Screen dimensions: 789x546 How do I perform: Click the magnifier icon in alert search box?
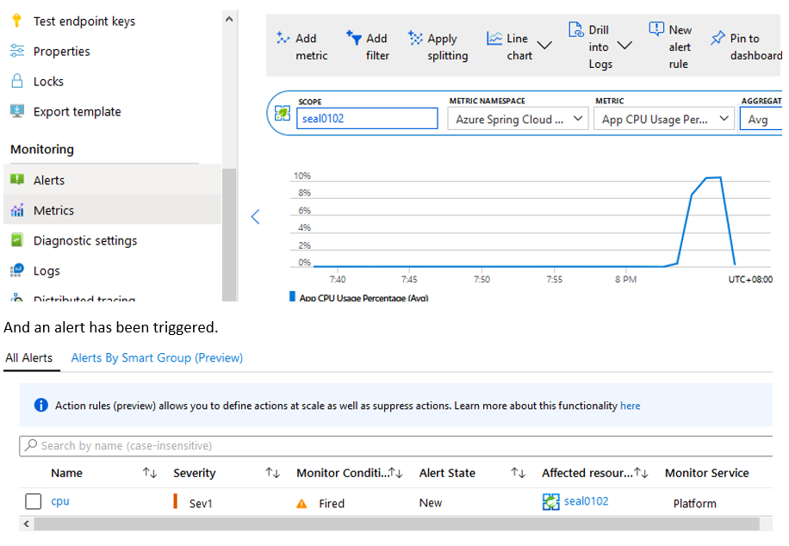(31, 445)
